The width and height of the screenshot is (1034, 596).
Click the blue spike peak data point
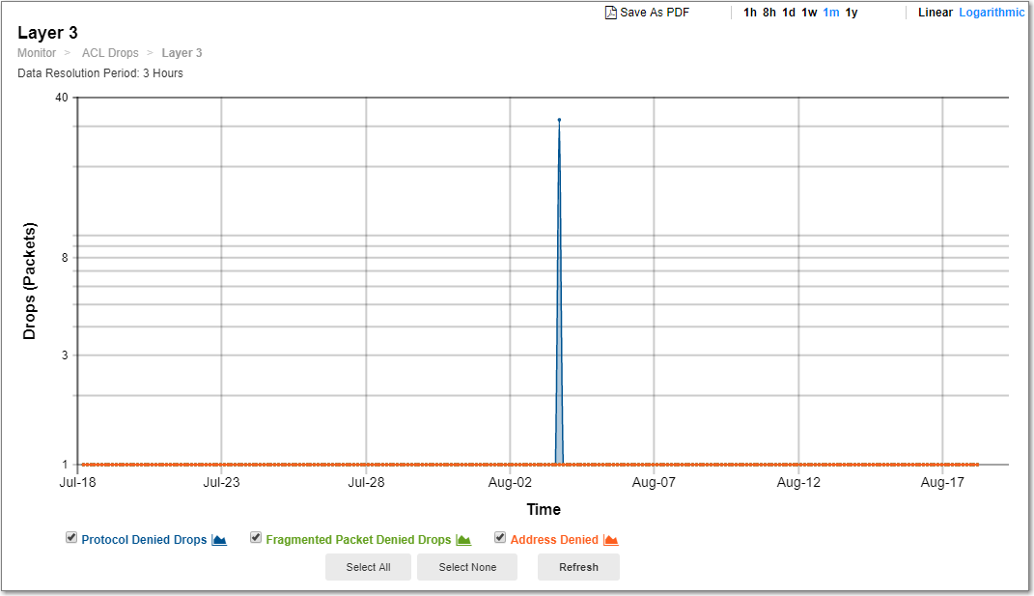(559, 120)
